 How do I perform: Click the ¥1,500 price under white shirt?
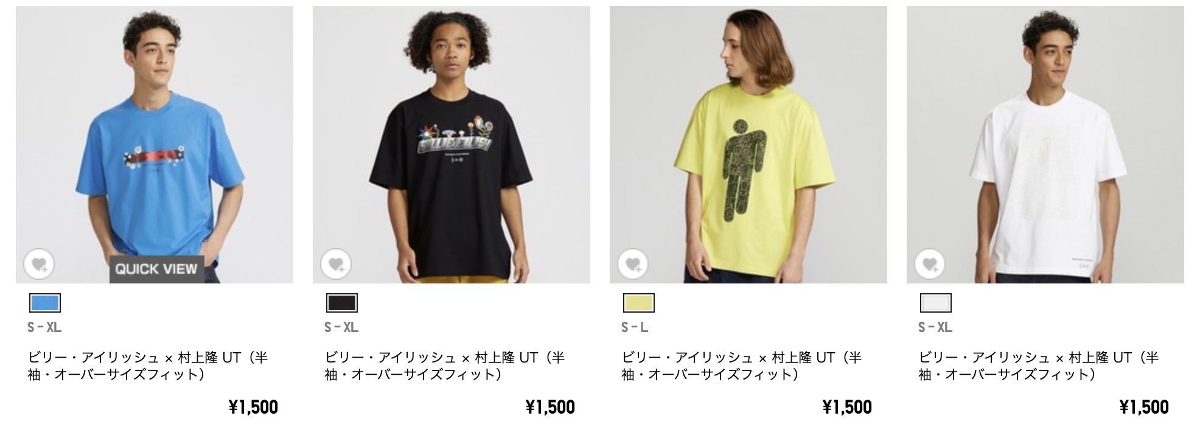point(1144,407)
